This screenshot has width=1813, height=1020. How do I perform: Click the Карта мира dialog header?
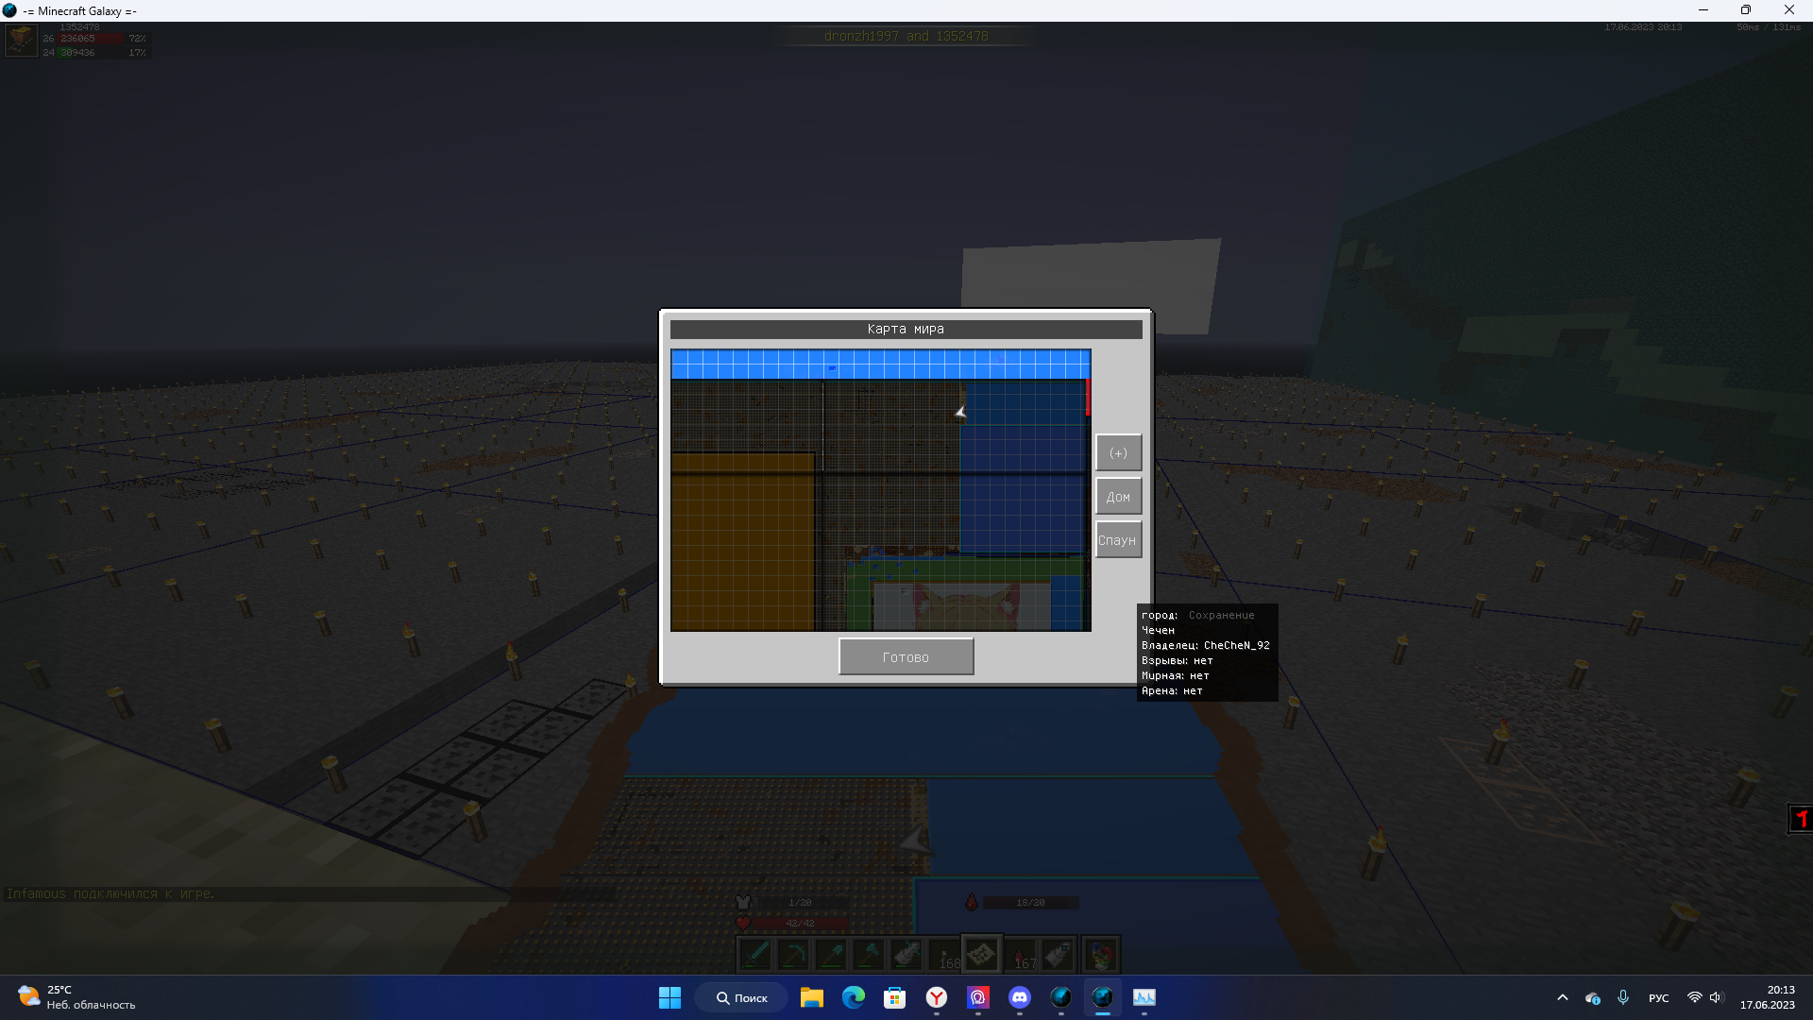point(906,329)
